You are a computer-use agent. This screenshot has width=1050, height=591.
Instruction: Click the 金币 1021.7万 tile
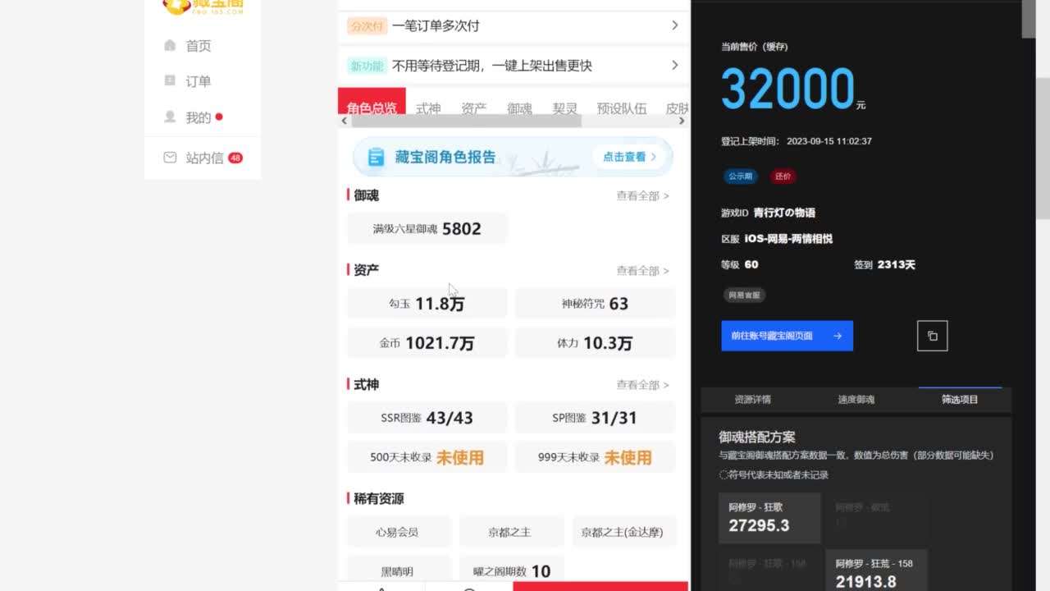[427, 343]
